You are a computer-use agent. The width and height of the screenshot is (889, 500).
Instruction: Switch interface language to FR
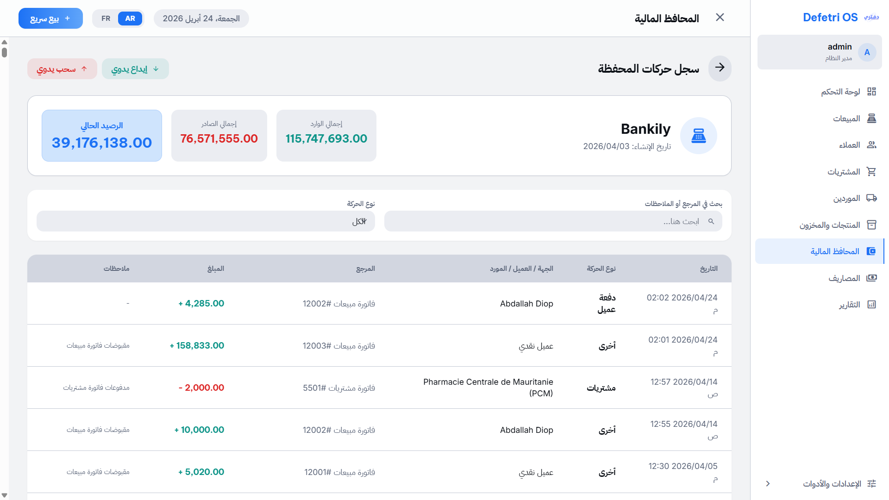(x=106, y=19)
